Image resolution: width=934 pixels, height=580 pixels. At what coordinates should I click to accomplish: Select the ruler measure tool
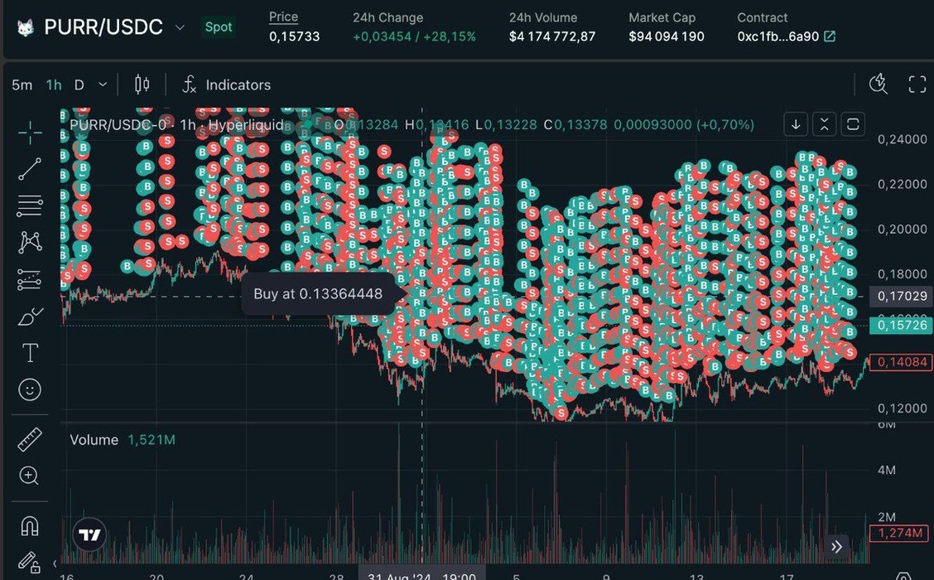30,440
